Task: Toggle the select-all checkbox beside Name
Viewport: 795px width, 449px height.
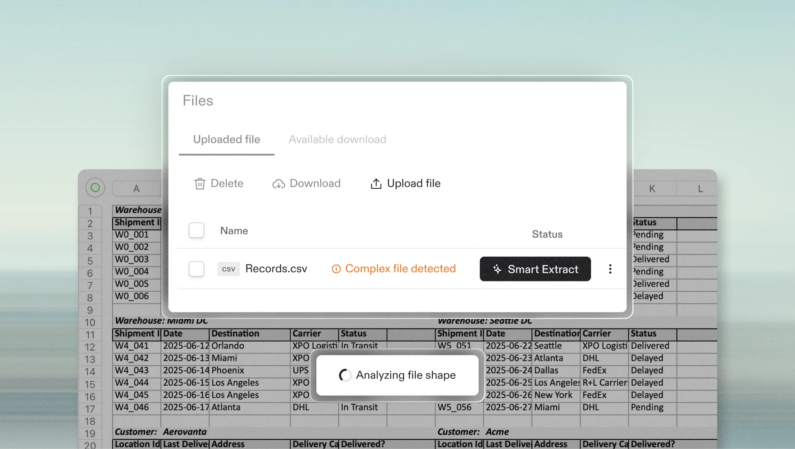Action: click(x=196, y=230)
